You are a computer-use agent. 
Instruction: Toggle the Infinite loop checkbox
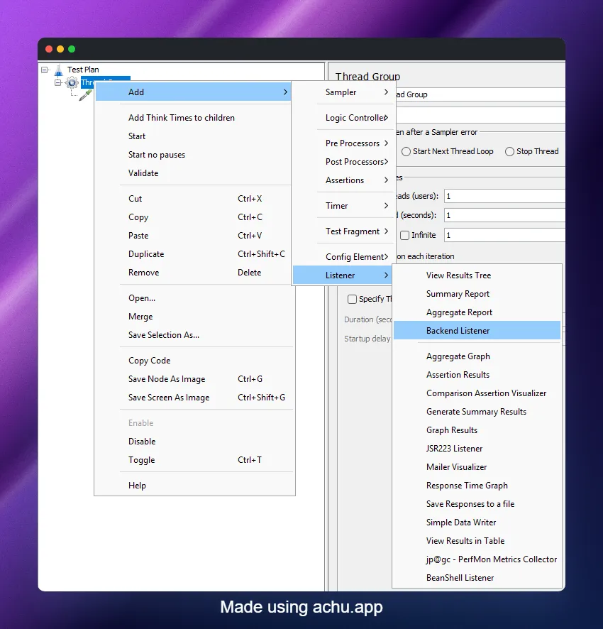point(404,235)
